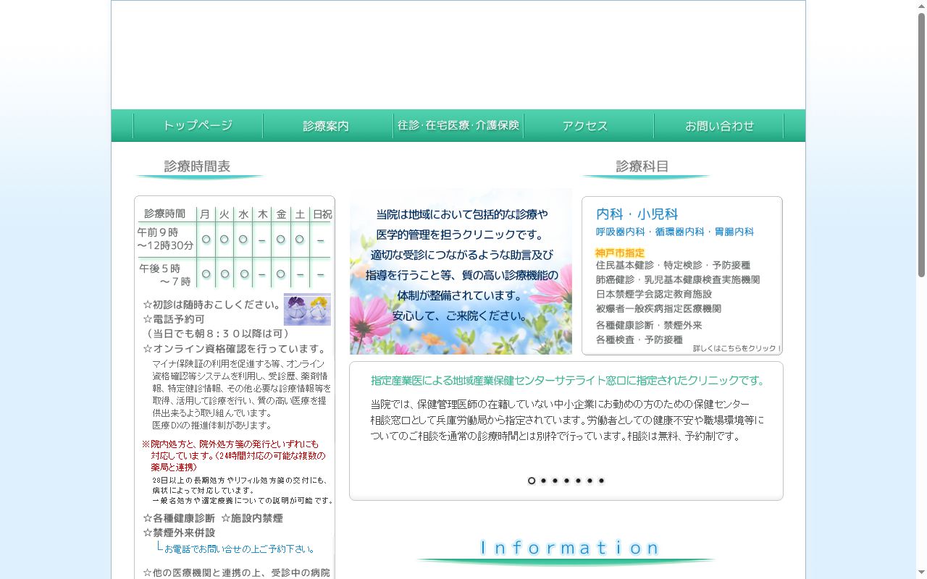Viewport: 927px width, 579px height.
Task: Open the お問い合わせ contact page
Action: 718,126
